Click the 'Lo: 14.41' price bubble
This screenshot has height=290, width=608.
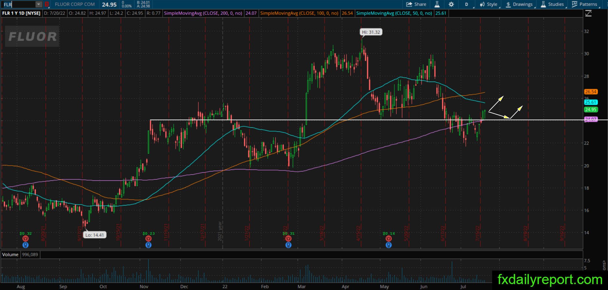tap(95, 235)
